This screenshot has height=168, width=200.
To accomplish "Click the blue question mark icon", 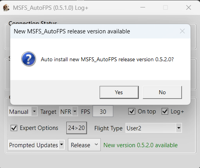I will coord(29,59).
